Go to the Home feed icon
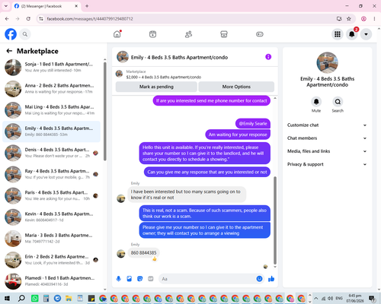The width and height of the screenshot is (381, 304). point(117,34)
